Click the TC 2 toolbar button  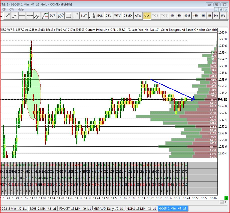164,16
